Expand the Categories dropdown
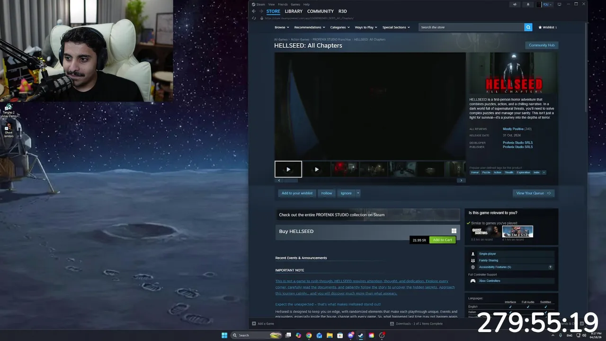Image resolution: width=606 pixels, height=341 pixels. coord(339,27)
